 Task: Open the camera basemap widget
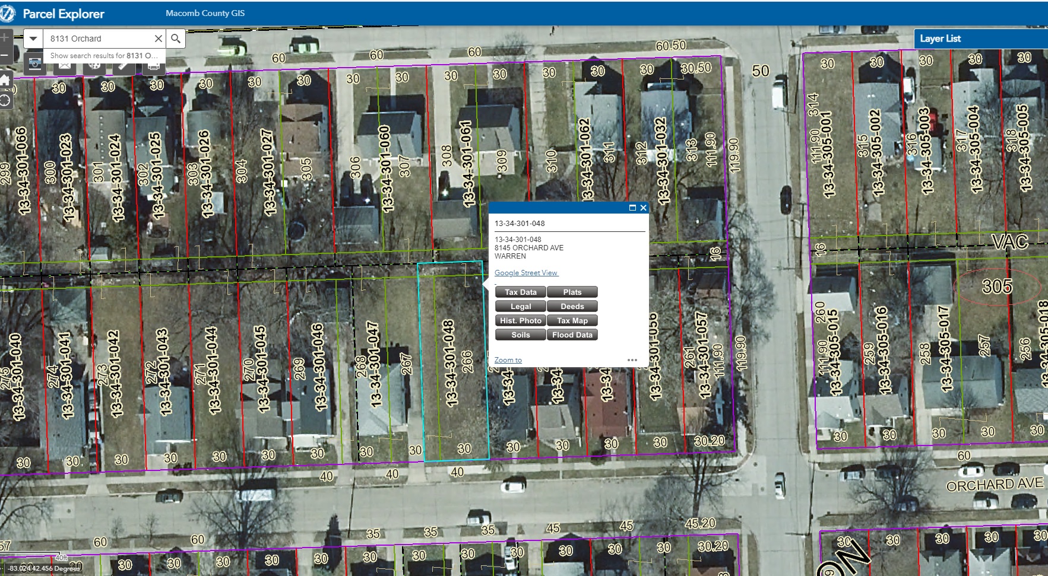click(x=35, y=64)
